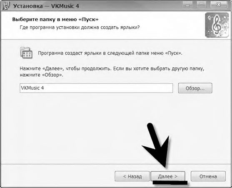Click the Start menu folder icon
The image size is (232, 188).
click(x=26, y=53)
